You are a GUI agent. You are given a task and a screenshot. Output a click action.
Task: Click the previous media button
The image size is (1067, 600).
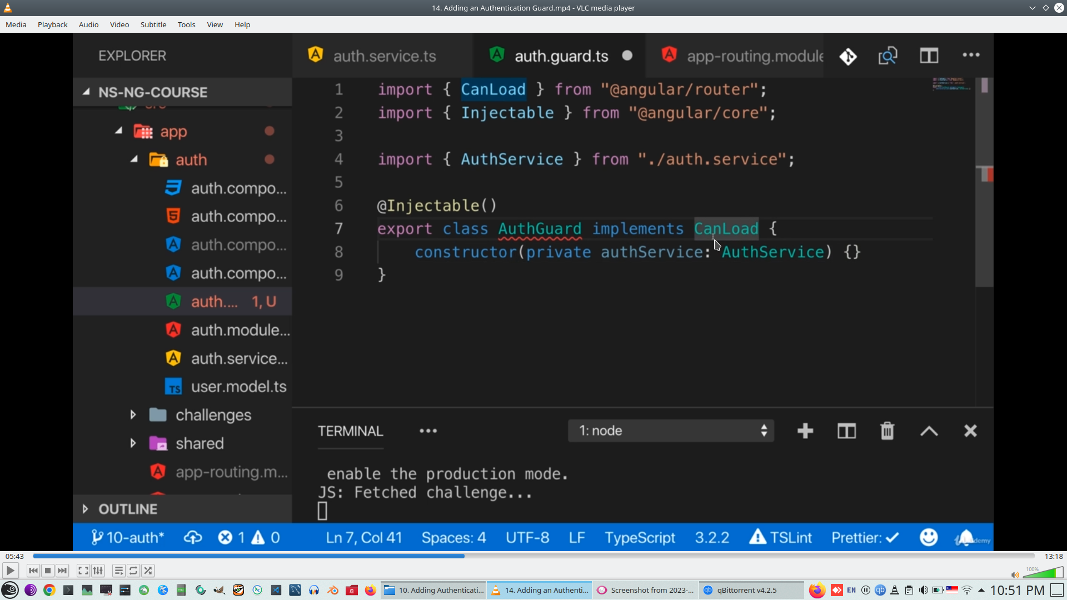[x=33, y=571]
